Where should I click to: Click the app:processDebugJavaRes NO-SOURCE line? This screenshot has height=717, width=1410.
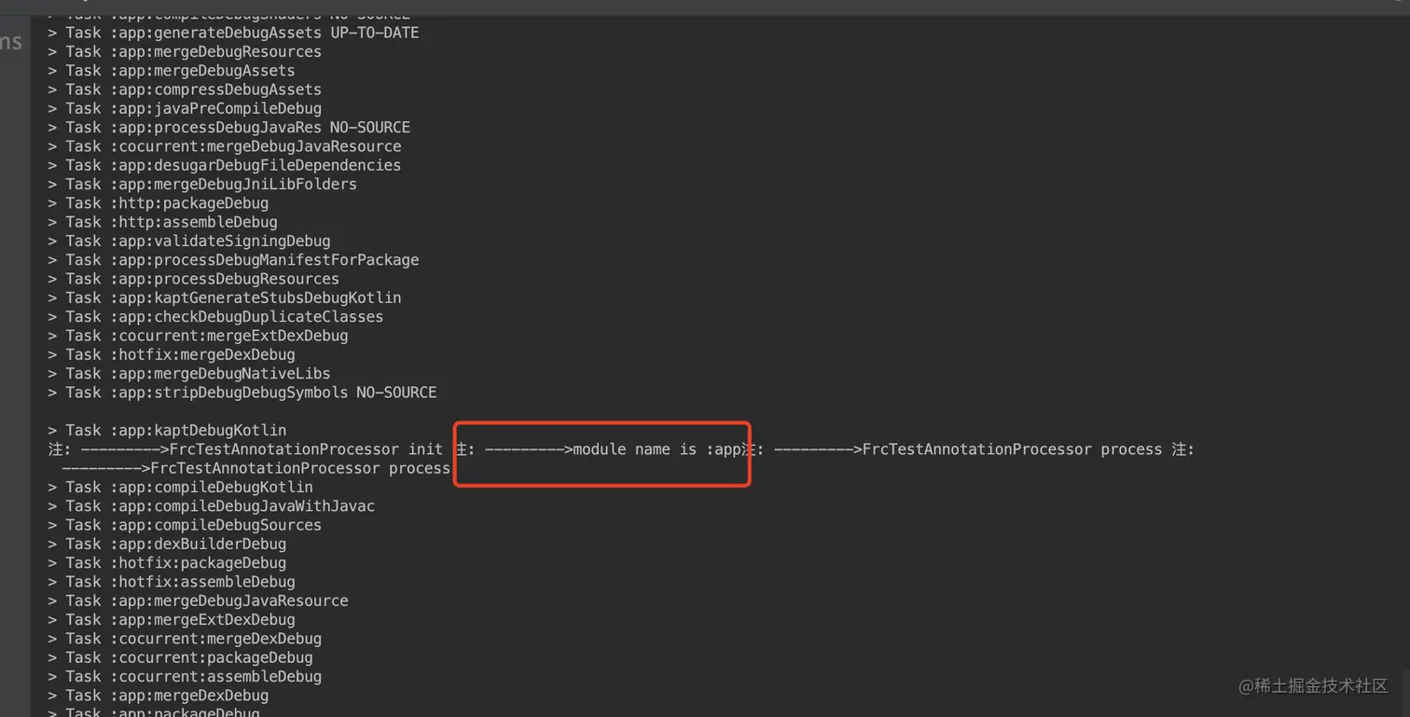(x=229, y=127)
